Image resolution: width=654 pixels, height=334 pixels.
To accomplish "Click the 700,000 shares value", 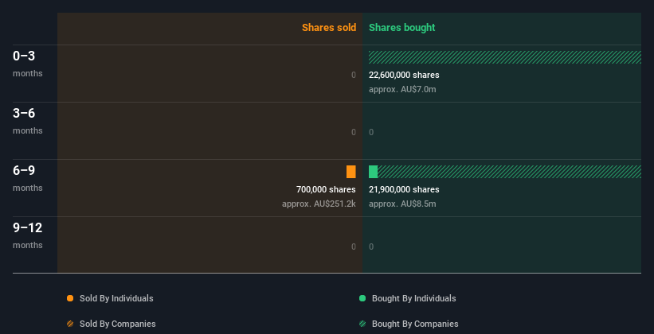I will click(326, 189).
